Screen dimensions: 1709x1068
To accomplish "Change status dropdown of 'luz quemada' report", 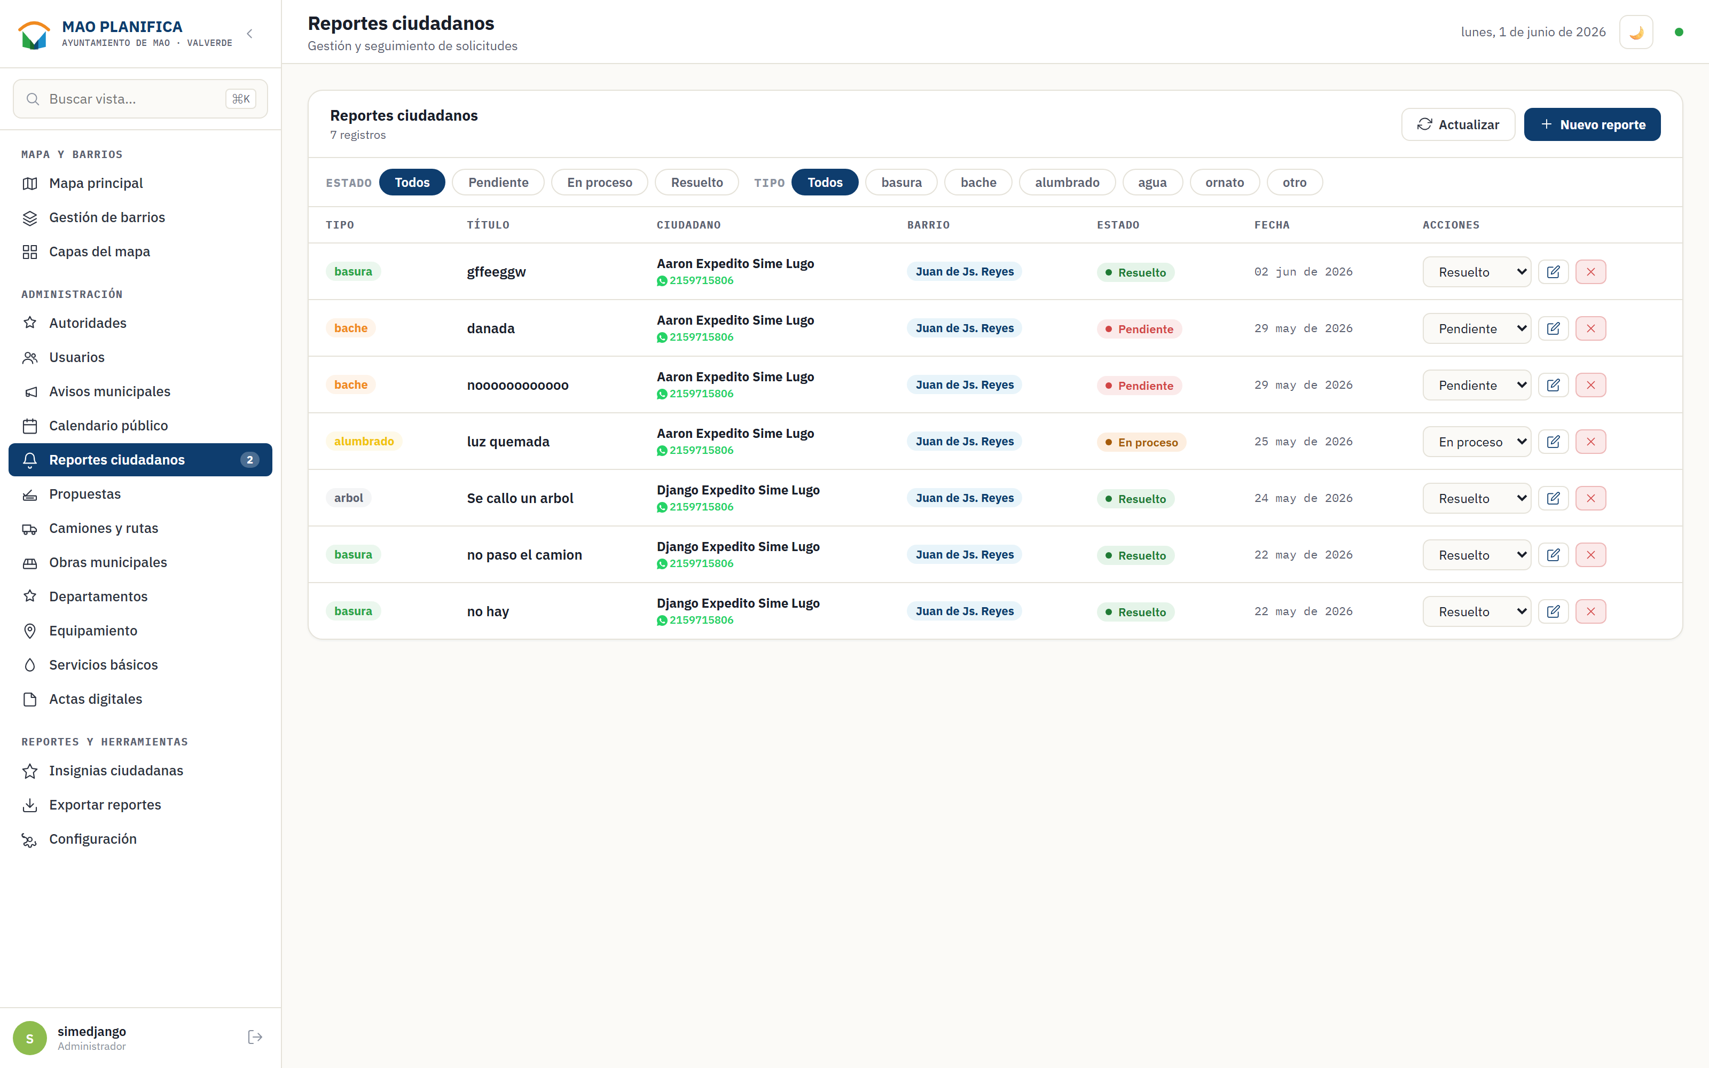I will [1476, 442].
